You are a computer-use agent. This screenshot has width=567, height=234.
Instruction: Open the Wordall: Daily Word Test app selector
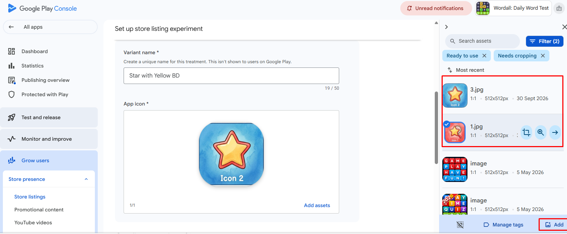coord(513,8)
